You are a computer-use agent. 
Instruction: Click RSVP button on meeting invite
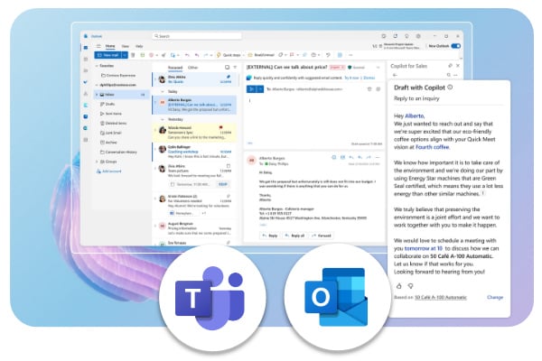(x=223, y=184)
